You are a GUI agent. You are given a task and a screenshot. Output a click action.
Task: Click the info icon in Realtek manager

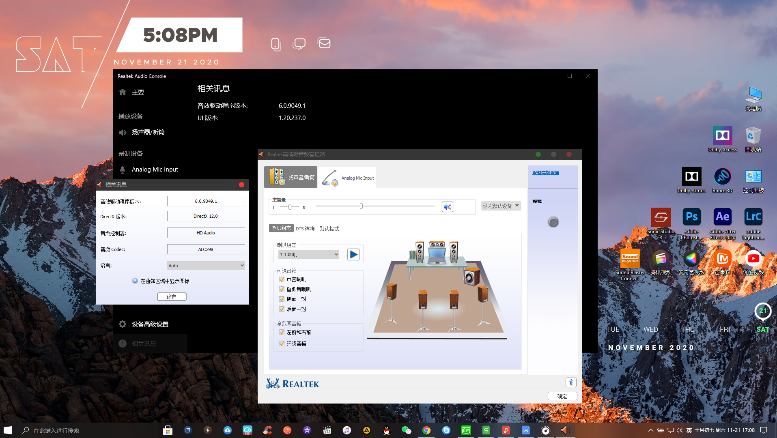point(571,382)
